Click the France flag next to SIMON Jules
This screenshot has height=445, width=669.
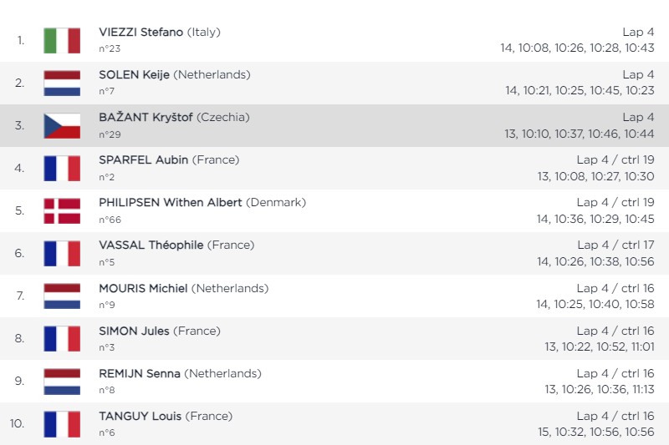click(x=62, y=338)
